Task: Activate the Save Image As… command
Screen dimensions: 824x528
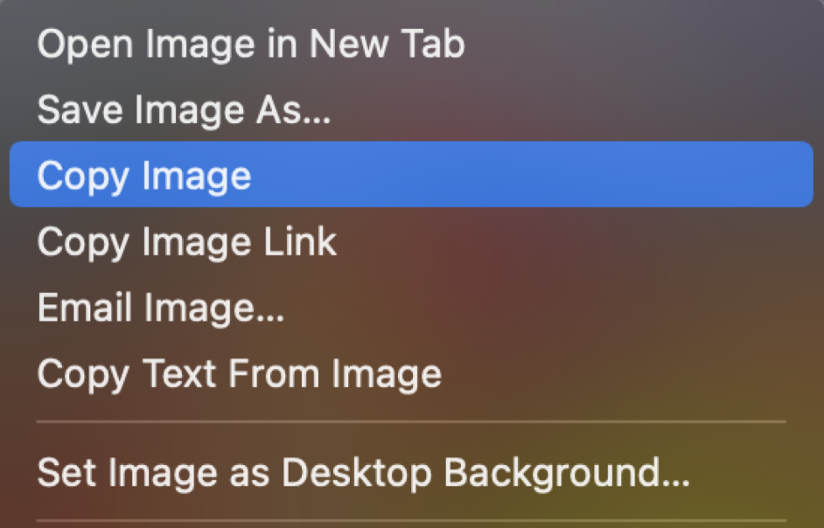Action: (x=184, y=110)
